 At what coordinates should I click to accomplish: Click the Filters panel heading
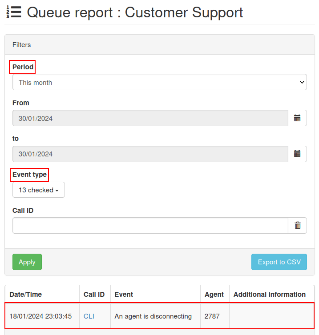[x=22, y=45]
